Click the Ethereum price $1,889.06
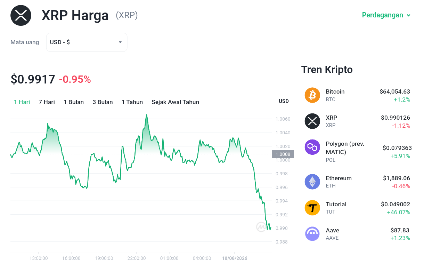Screen dimensions: 424x263 click(x=397, y=178)
